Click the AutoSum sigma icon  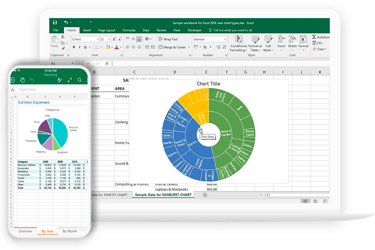pyautogui.click(x=314, y=37)
